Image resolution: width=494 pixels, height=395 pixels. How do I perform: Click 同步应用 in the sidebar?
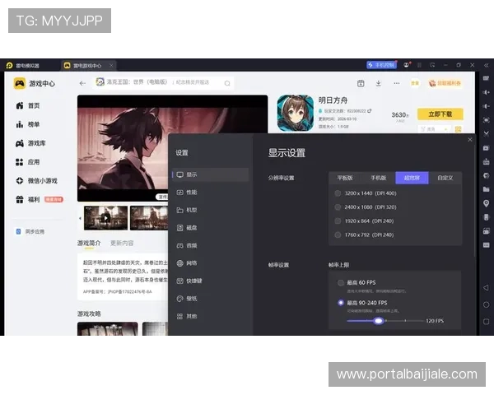30,231
